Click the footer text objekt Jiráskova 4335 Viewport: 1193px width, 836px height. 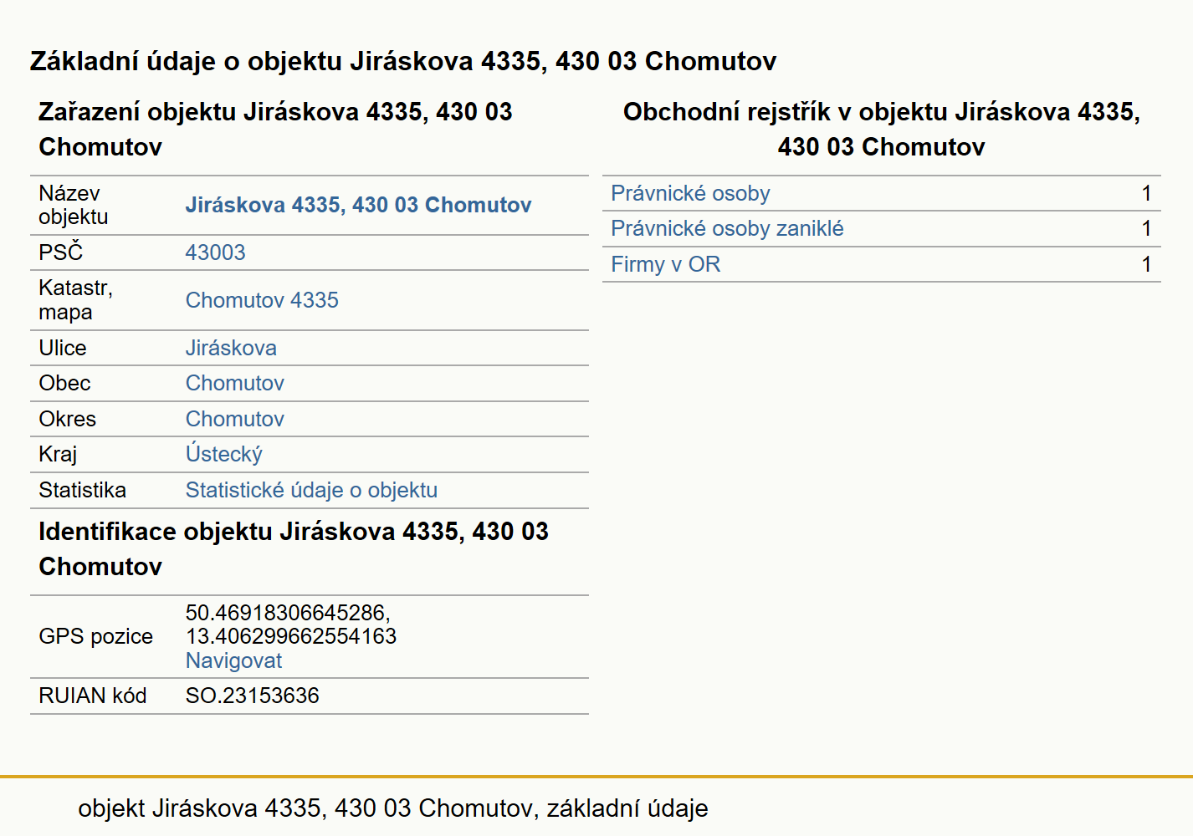pyautogui.click(x=393, y=808)
